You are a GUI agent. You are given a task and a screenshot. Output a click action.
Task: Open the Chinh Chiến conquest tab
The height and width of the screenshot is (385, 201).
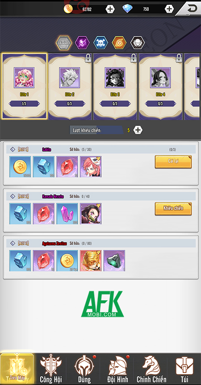click(151, 369)
